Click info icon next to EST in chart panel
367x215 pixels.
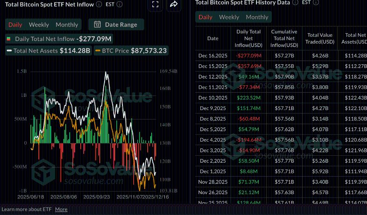pyautogui.click(x=119, y=4)
